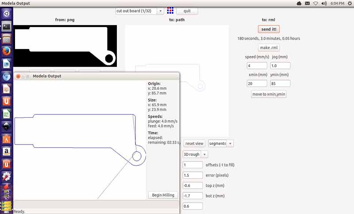Focus the offsets (-1 to fill) field
Viewport: 354px width, 214px height.
coord(192,165)
